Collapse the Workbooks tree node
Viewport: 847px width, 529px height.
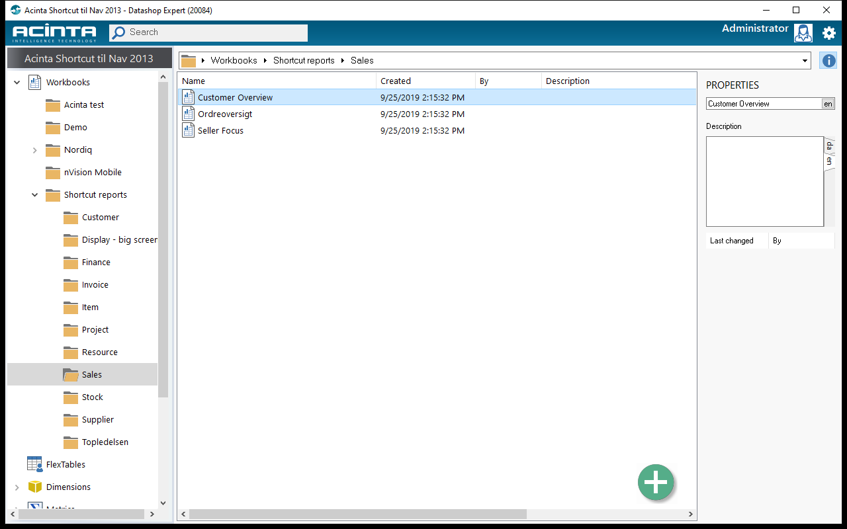pyautogui.click(x=17, y=83)
